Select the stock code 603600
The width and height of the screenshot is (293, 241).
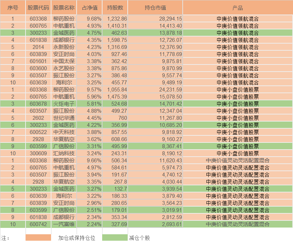(x=38, y=68)
